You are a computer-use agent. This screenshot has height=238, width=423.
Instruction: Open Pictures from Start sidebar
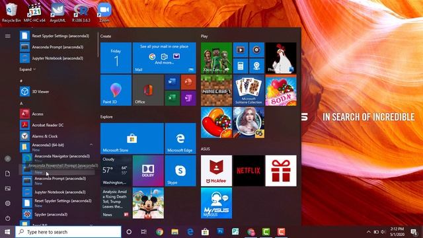click(x=7, y=188)
